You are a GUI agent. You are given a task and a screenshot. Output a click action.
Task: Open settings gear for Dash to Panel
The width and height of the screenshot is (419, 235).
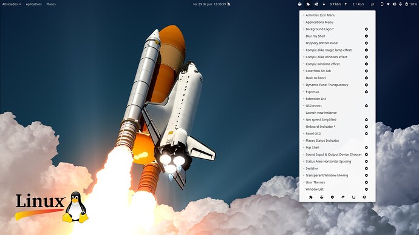pyautogui.click(x=366, y=78)
